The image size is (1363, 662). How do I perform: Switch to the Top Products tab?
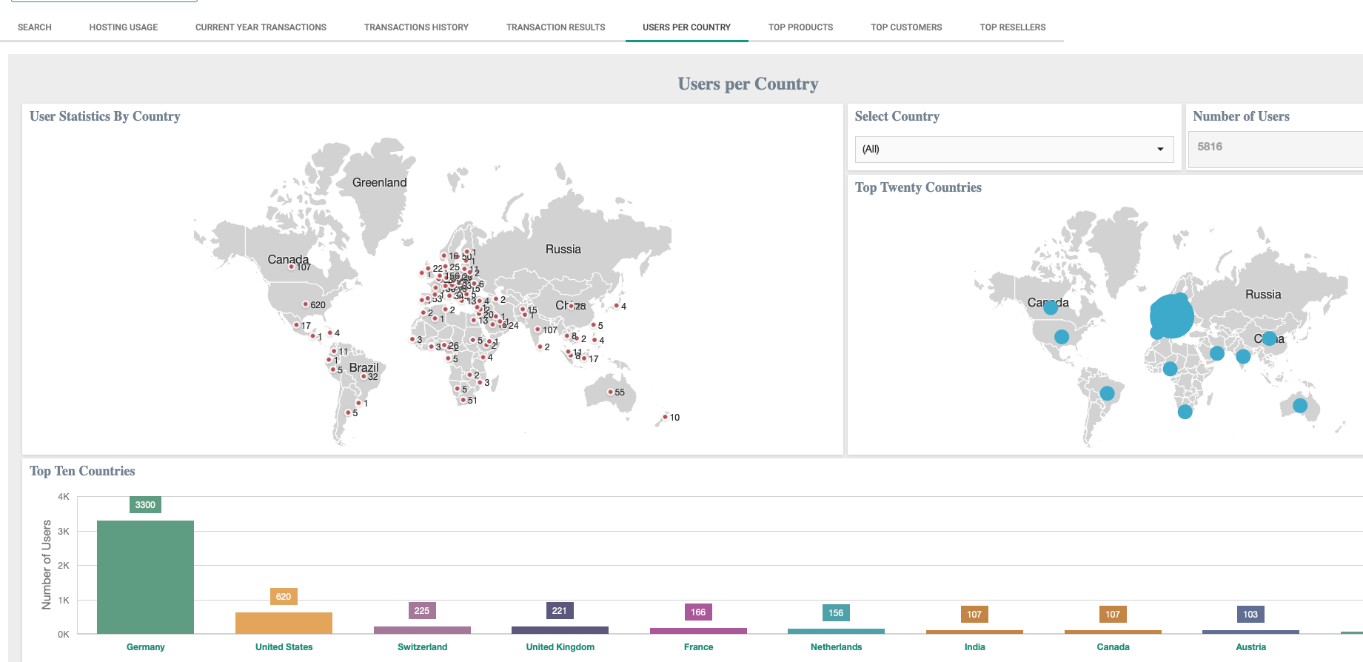800,27
